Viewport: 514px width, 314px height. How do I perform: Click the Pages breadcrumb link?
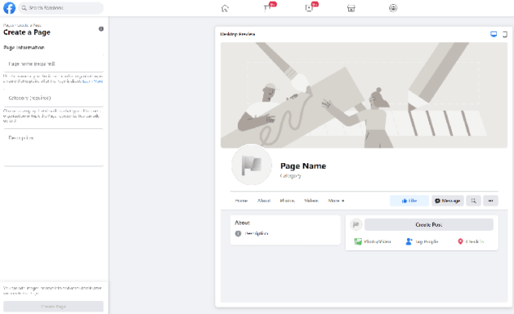click(x=8, y=25)
